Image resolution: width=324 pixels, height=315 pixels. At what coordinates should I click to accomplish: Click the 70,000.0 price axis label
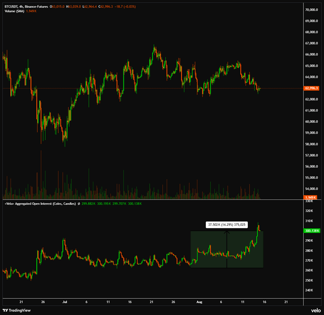pyautogui.click(x=312, y=10)
